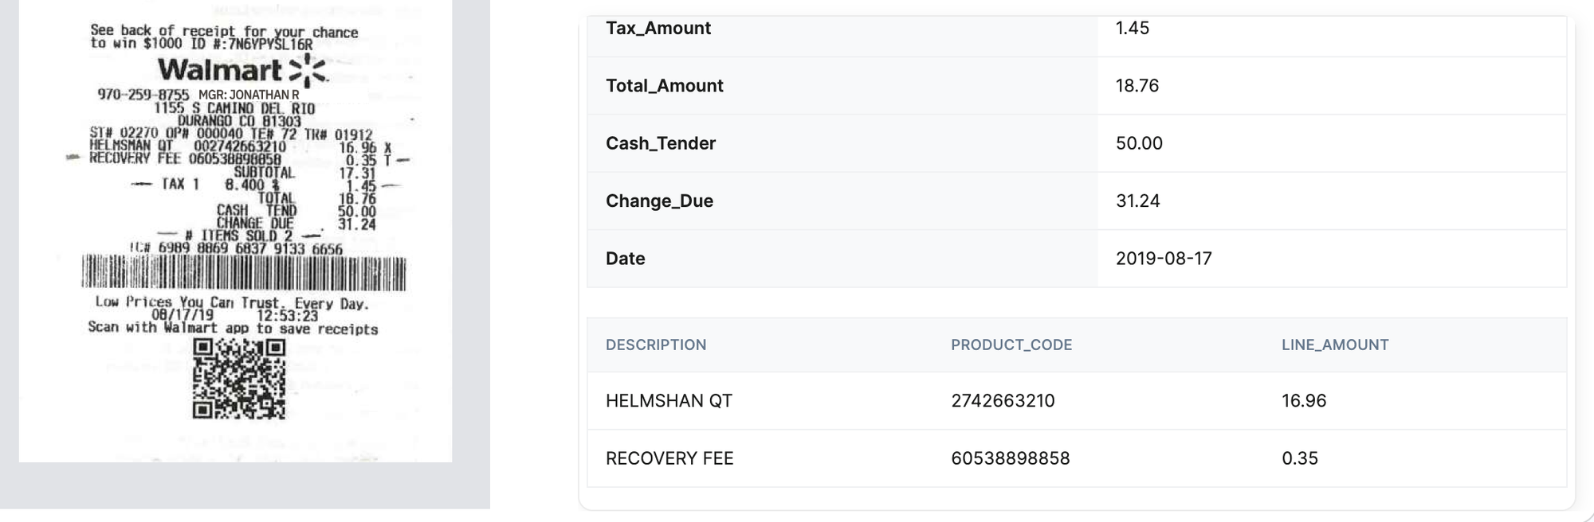Select the Total_Amount value 18.76
The image size is (1594, 522).
tap(1137, 86)
